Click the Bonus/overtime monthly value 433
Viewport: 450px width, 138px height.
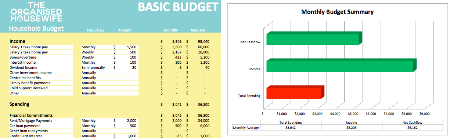179,57
